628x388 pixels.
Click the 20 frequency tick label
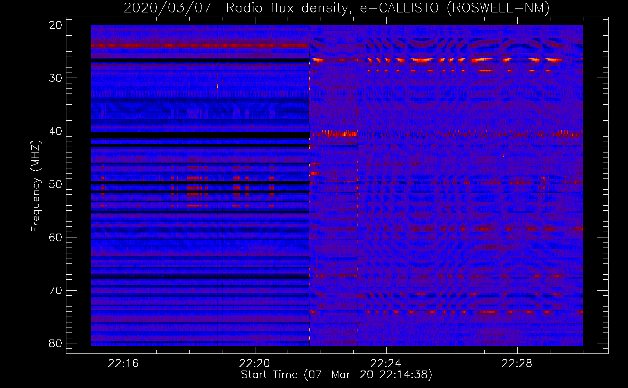tap(55, 25)
